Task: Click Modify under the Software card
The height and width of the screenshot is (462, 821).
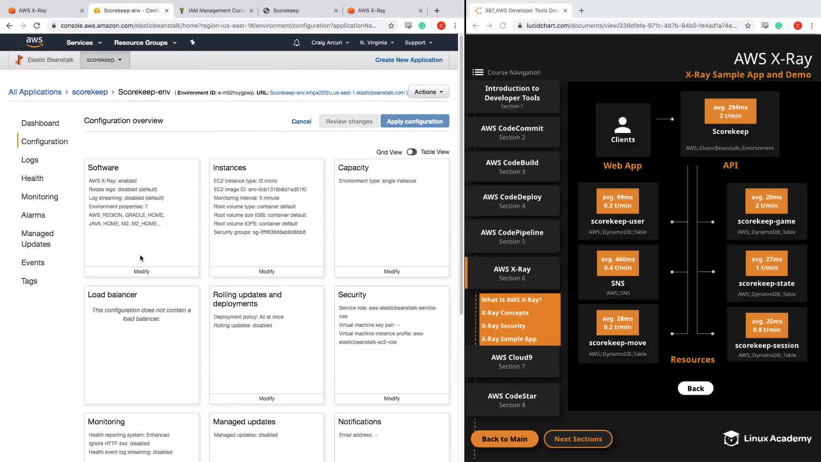Action: pos(142,272)
